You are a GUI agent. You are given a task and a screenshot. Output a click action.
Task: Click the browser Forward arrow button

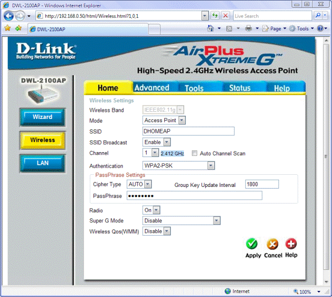(x=20, y=16)
